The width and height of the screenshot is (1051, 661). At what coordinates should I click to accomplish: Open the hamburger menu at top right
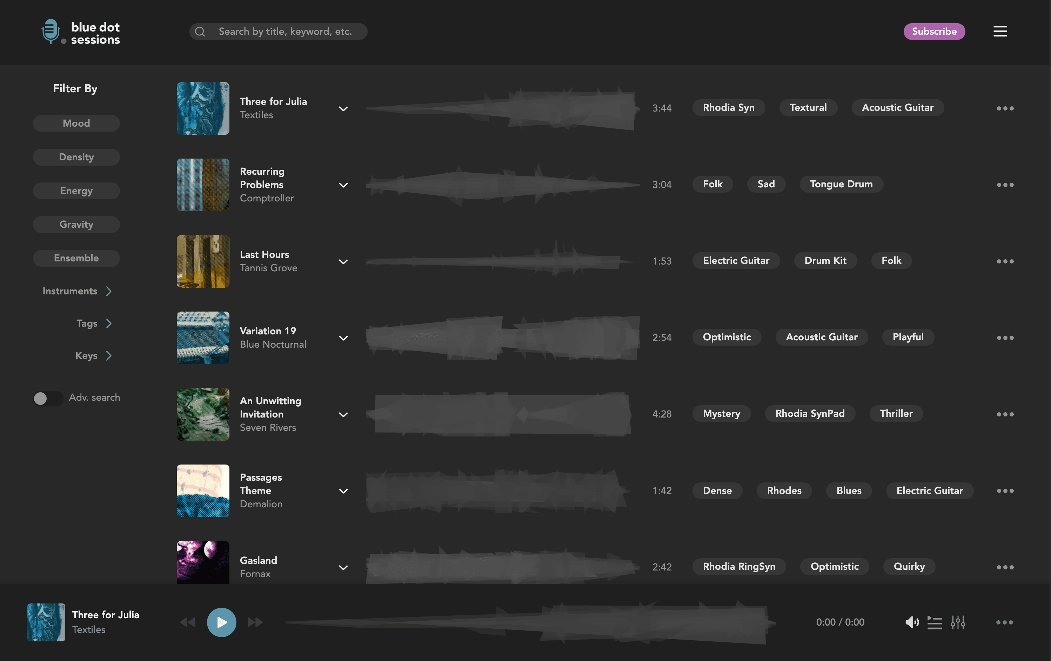click(x=1000, y=32)
